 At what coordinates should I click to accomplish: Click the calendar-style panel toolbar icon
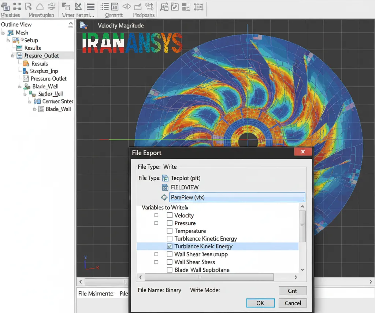click(115, 7)
